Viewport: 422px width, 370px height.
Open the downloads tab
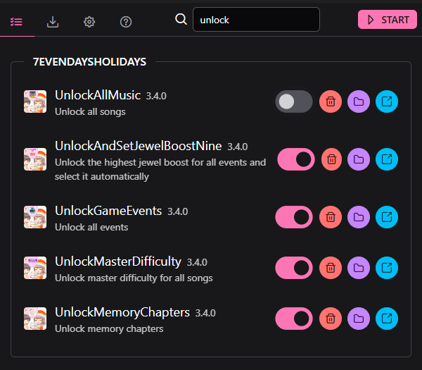coord(53,21)
